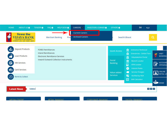Click the Grievances - Online Txns icon
Viewport: 167px width, 125px height.
pos(127,54)
